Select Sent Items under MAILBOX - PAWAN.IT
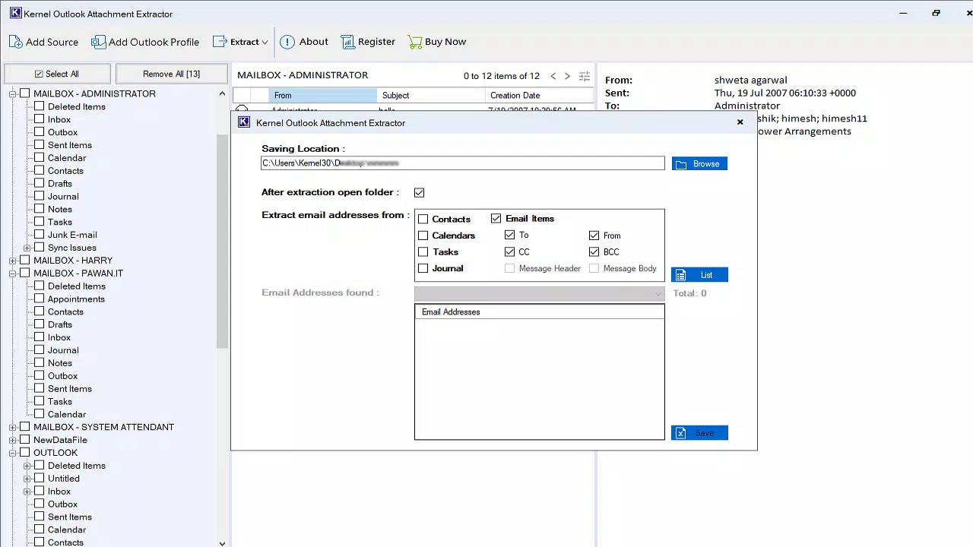The height and width of the screenshot is (547, 973). [x=70, y=389]
